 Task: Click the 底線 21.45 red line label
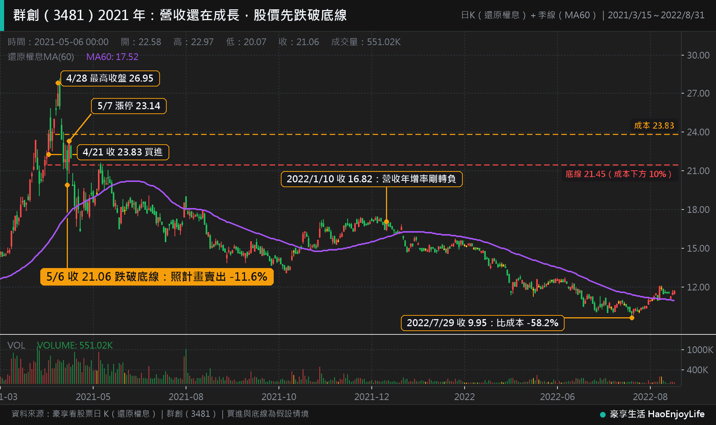click(x=619, y=174)
